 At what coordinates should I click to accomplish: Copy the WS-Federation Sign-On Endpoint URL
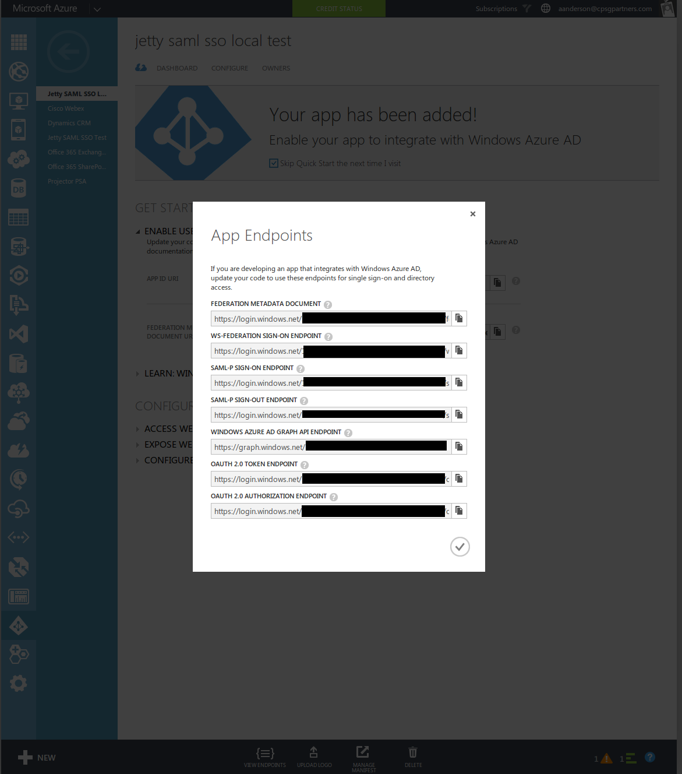coord(459,350)
